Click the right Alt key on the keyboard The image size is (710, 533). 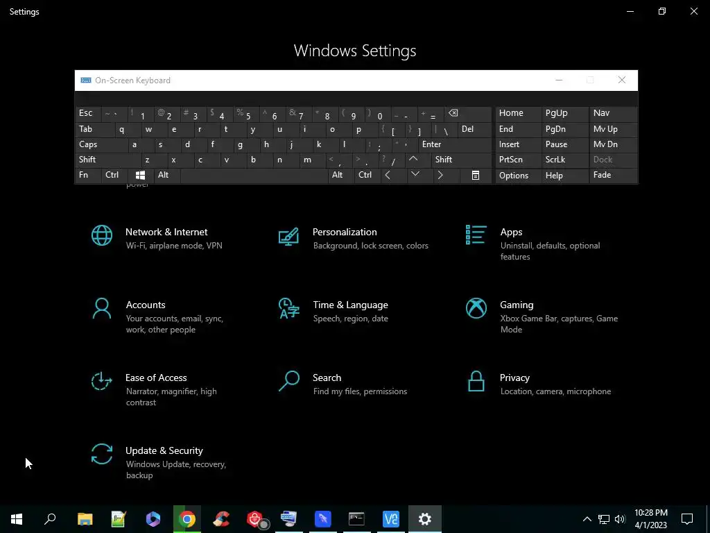pyautogui.click(x=341, y=176)
